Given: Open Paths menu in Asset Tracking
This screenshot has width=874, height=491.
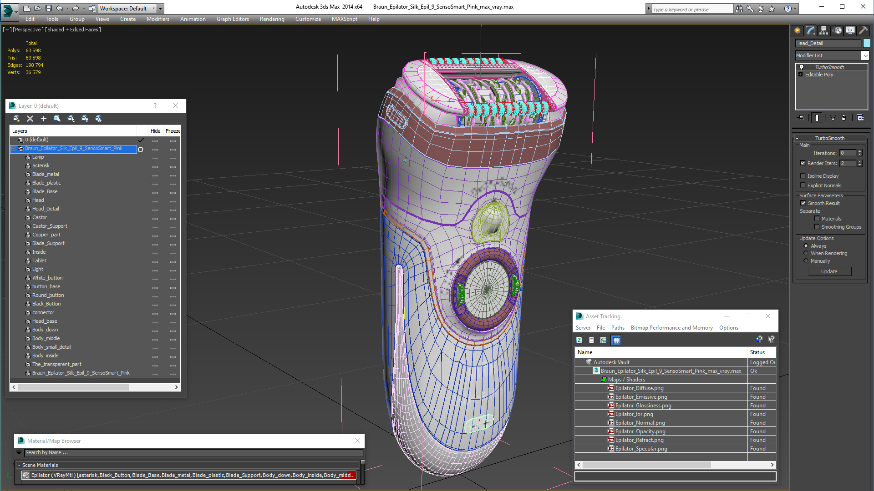Looking at the screenshot, I should pyautogui.click(x=618, y=328).
